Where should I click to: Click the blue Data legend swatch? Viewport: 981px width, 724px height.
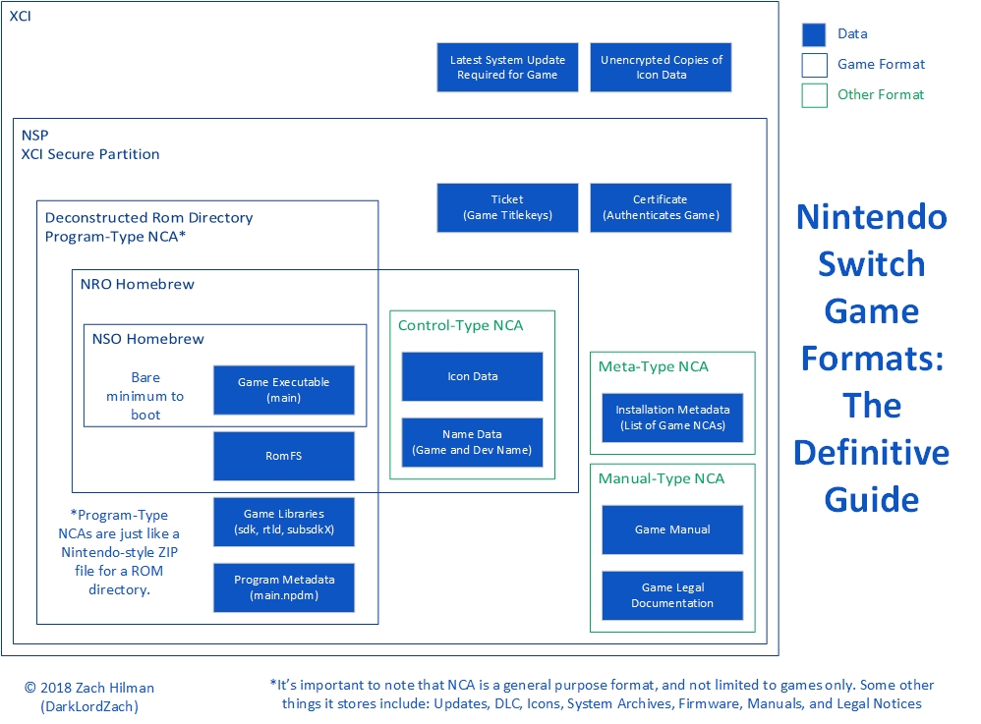click(814, 34)
